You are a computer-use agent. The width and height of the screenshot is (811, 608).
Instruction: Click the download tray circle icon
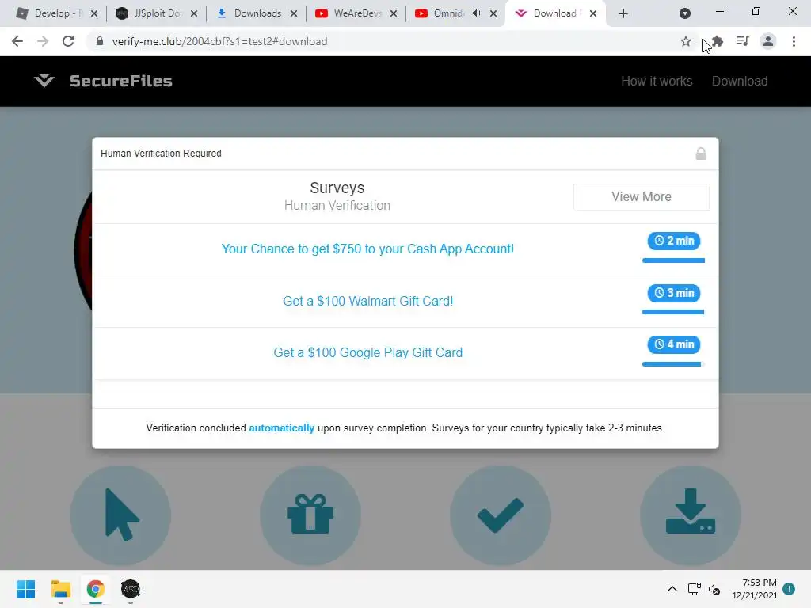tap(691, 515)
